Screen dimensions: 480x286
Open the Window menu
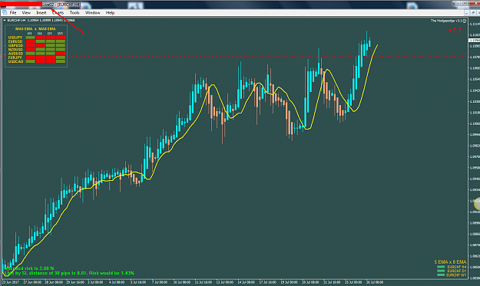pos(92,12)
